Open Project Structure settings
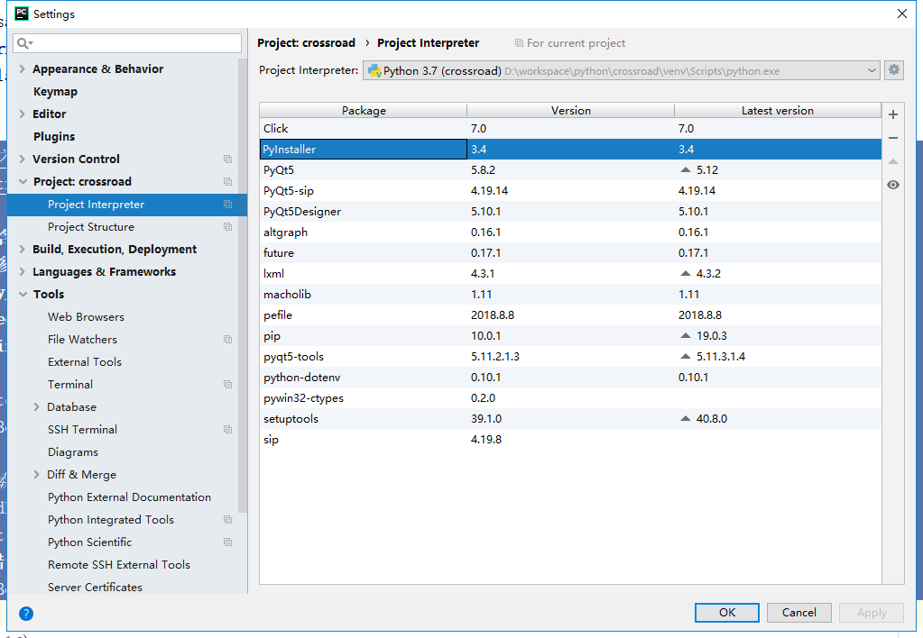The height and width of the screenshot is (638, 923). pos(91,227)
